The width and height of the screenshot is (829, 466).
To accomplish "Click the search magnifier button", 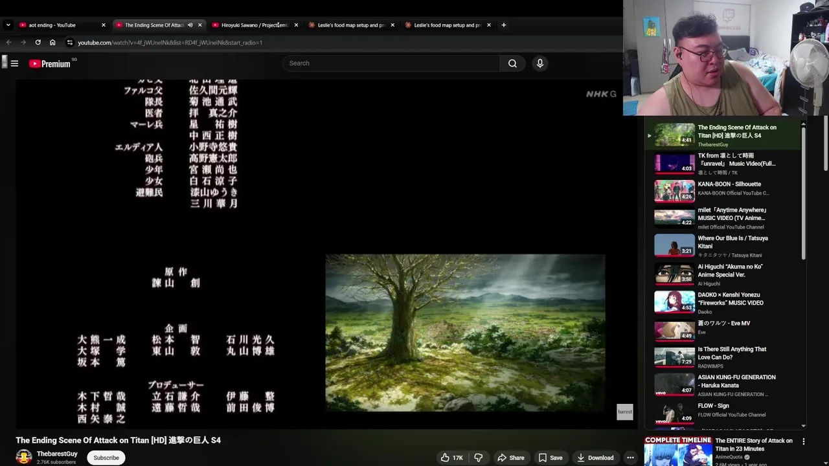I will click(x=512, y=63).
